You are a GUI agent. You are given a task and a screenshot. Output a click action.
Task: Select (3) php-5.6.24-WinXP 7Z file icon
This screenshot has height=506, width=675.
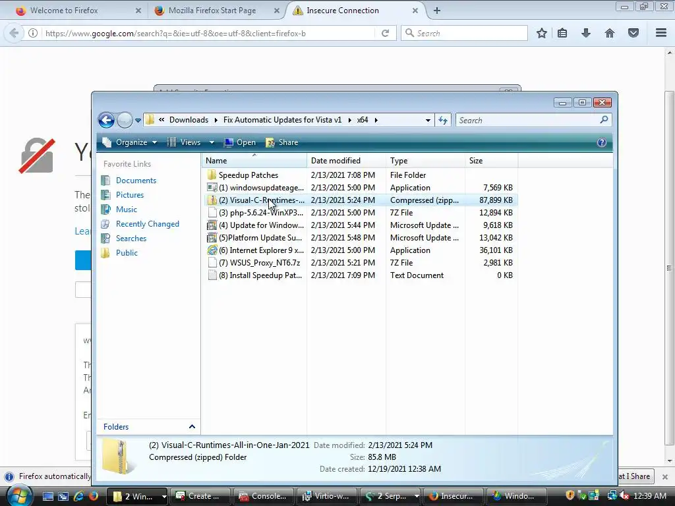tap(212, 213)
